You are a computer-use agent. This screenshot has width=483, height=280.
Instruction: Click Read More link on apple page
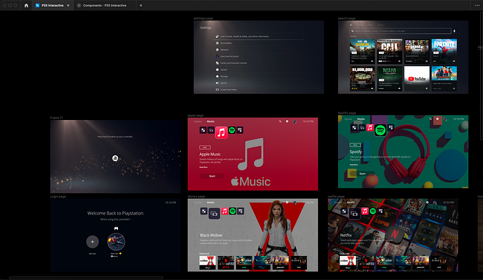pyautogui.click(x=204, y=168)
